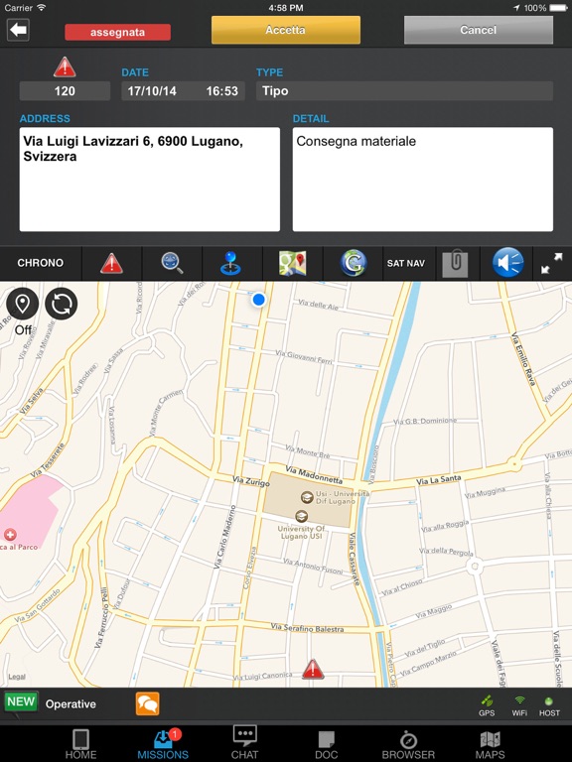Viewport: 572px width, 762px height.
Task: Tap the battery indicator in status bar
Action: [558, 8]
